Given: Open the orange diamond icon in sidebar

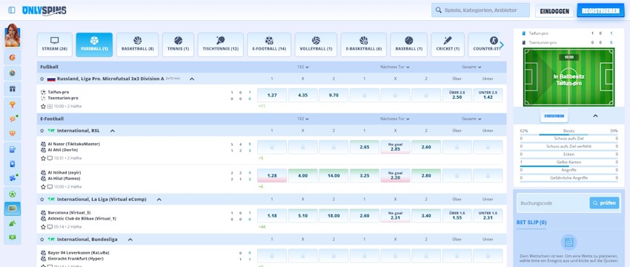Looking at the screenshot, I should 13,133.
